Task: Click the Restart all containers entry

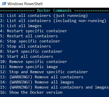Action: coord(29,36)
